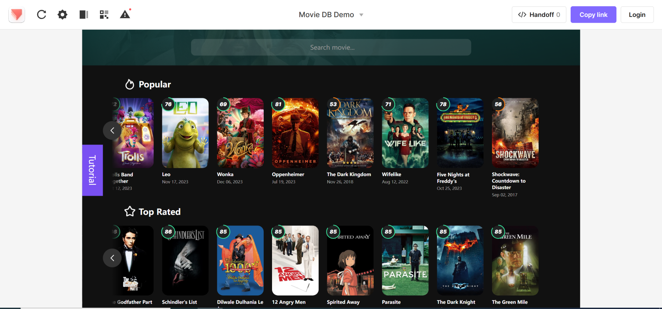Open the 12 Angry Men poster
Viewport: 662px width, 309px height.
click(295, 260)
